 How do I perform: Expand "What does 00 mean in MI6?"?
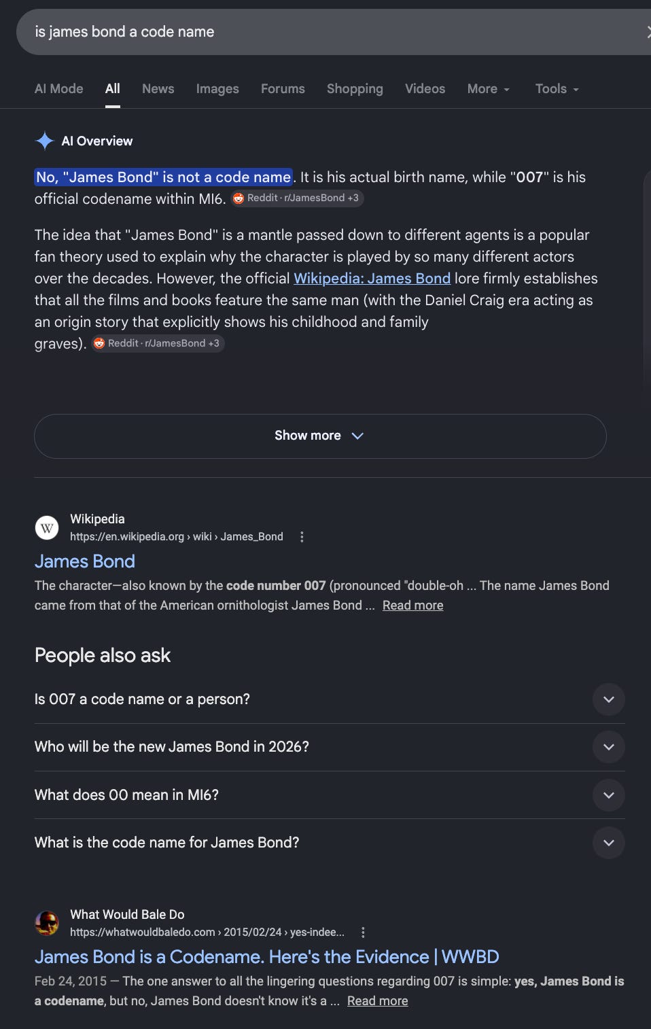(x=330, y=795)
